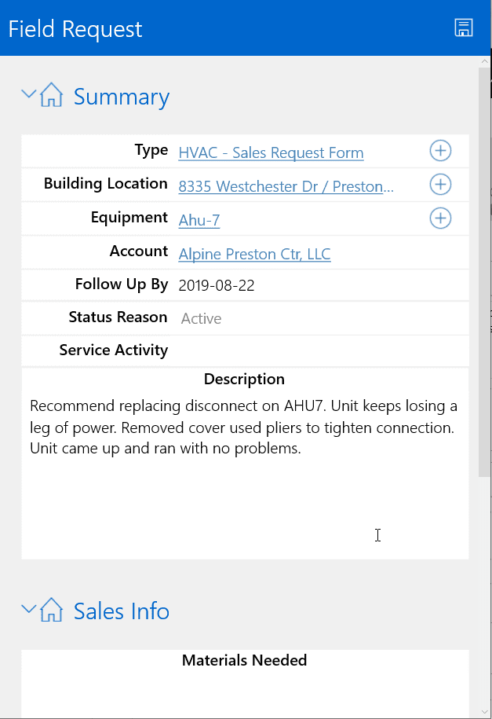Screen dimensions: 492x719
Task: Open HVAC - Sales Request Form link
Action: (x=271, y=152)
